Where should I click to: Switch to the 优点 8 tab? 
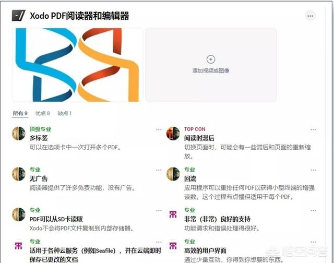tap(43, 113)
